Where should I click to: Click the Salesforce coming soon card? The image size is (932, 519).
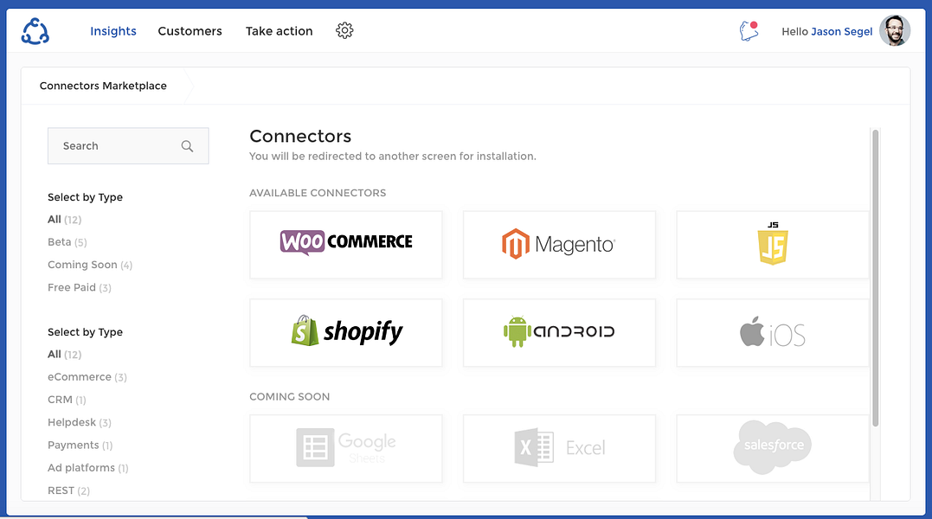pos(773,448)
